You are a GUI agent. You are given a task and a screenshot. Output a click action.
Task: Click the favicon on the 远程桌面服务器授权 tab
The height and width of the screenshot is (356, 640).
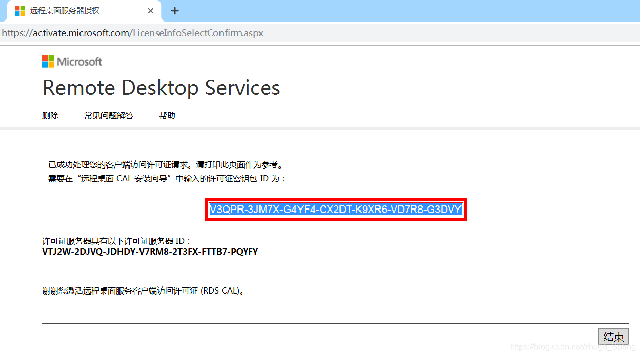click(20, 11)
